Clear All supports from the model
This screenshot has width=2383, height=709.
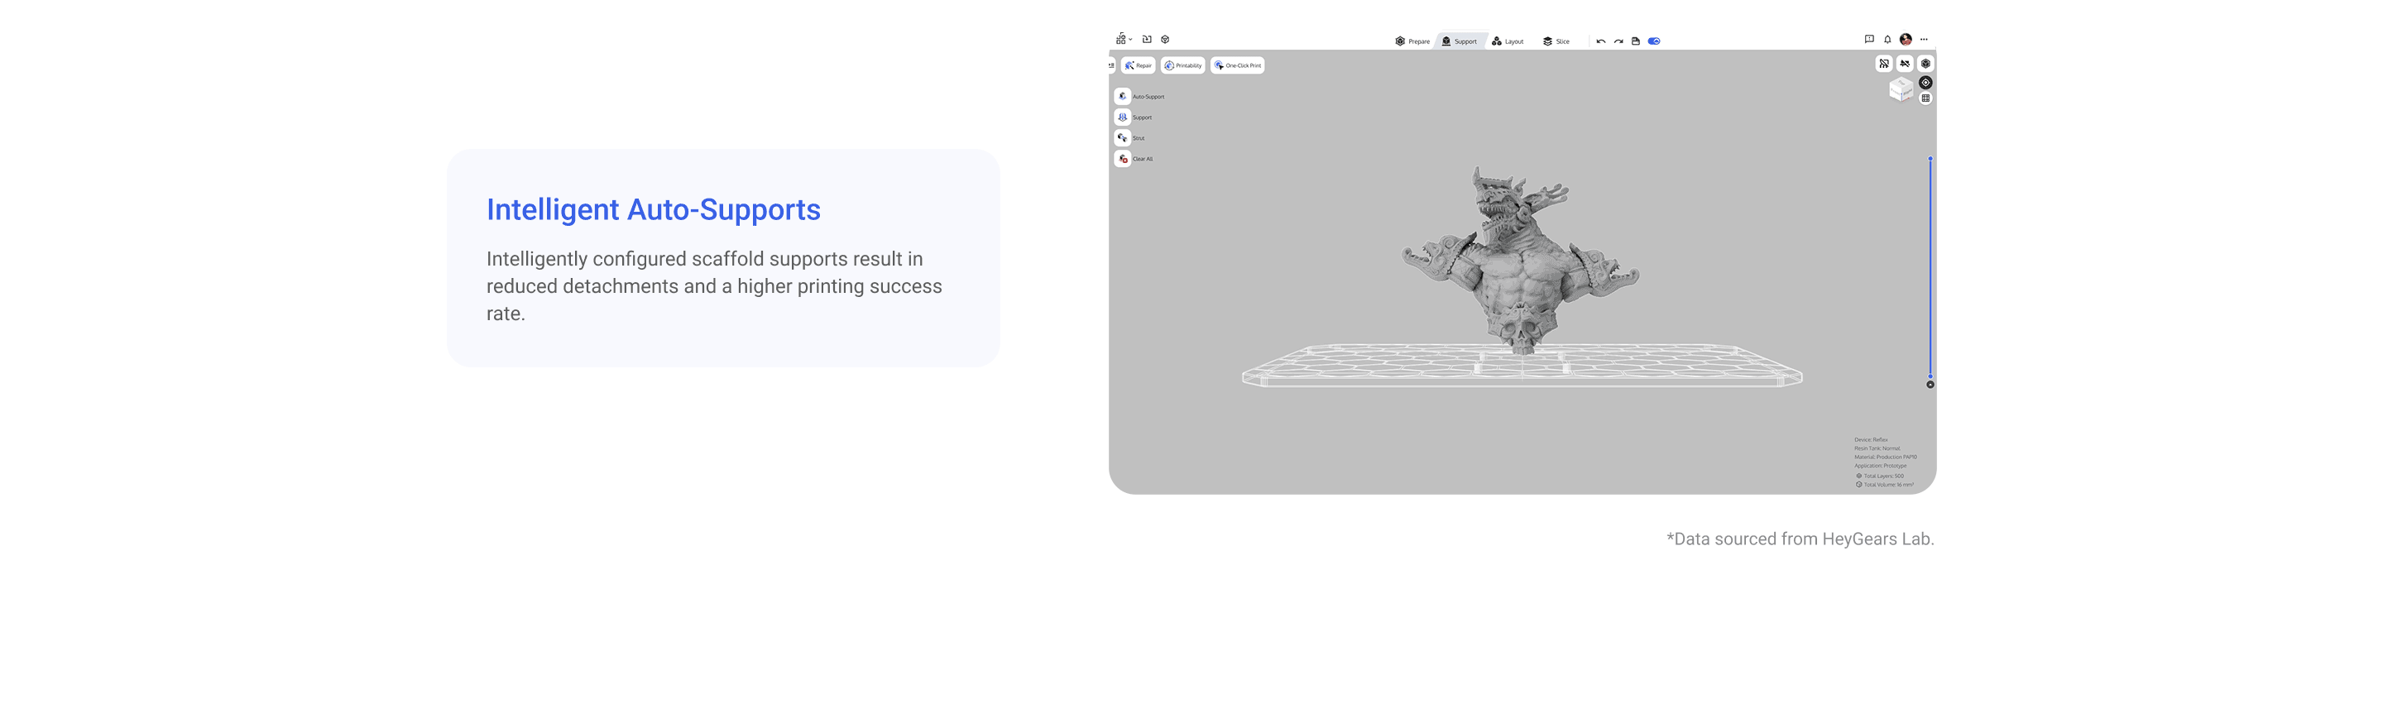point(1123,159)
